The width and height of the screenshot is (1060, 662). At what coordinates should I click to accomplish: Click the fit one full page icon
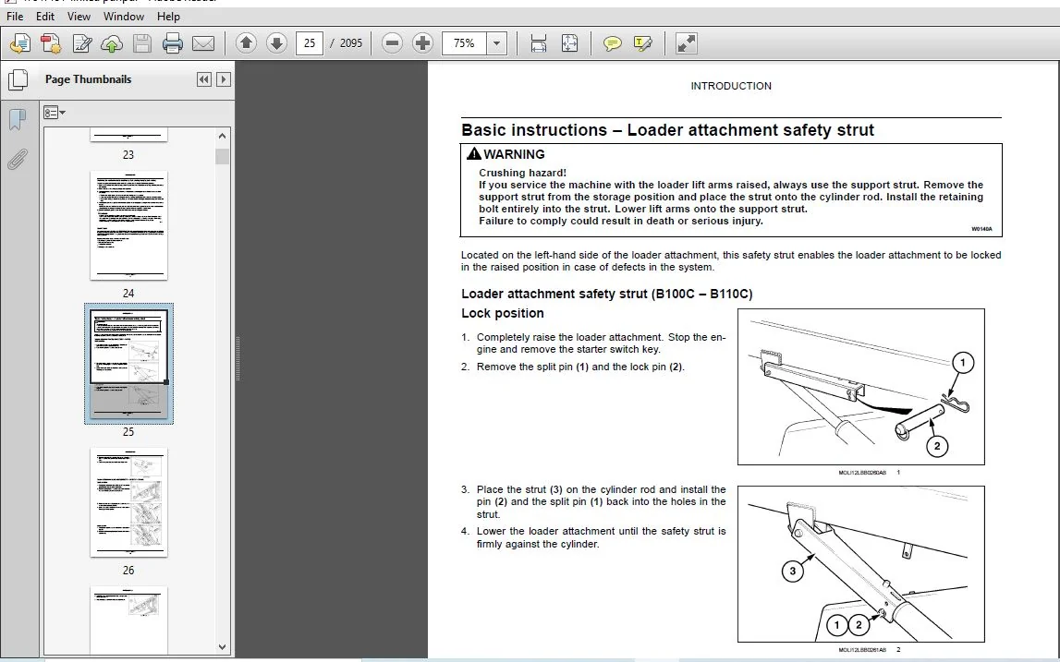[569, 43]
